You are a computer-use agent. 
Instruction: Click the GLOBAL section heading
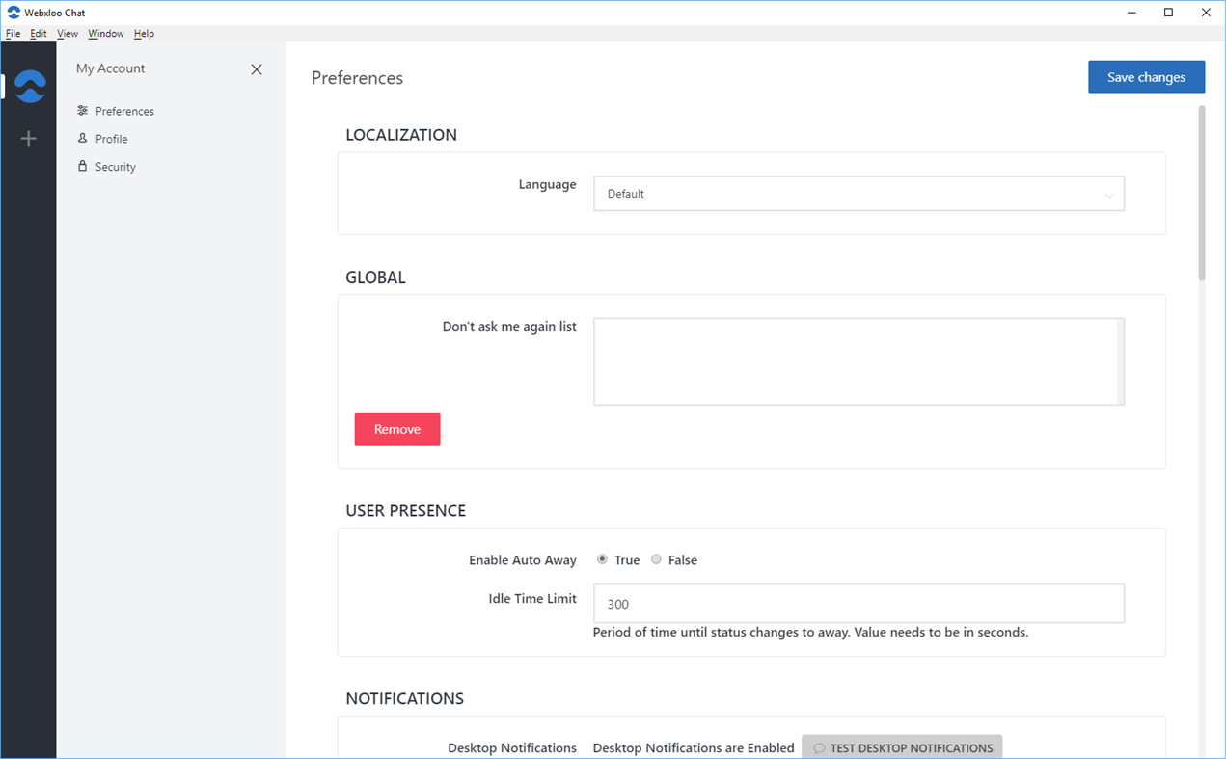click(375, 277)
